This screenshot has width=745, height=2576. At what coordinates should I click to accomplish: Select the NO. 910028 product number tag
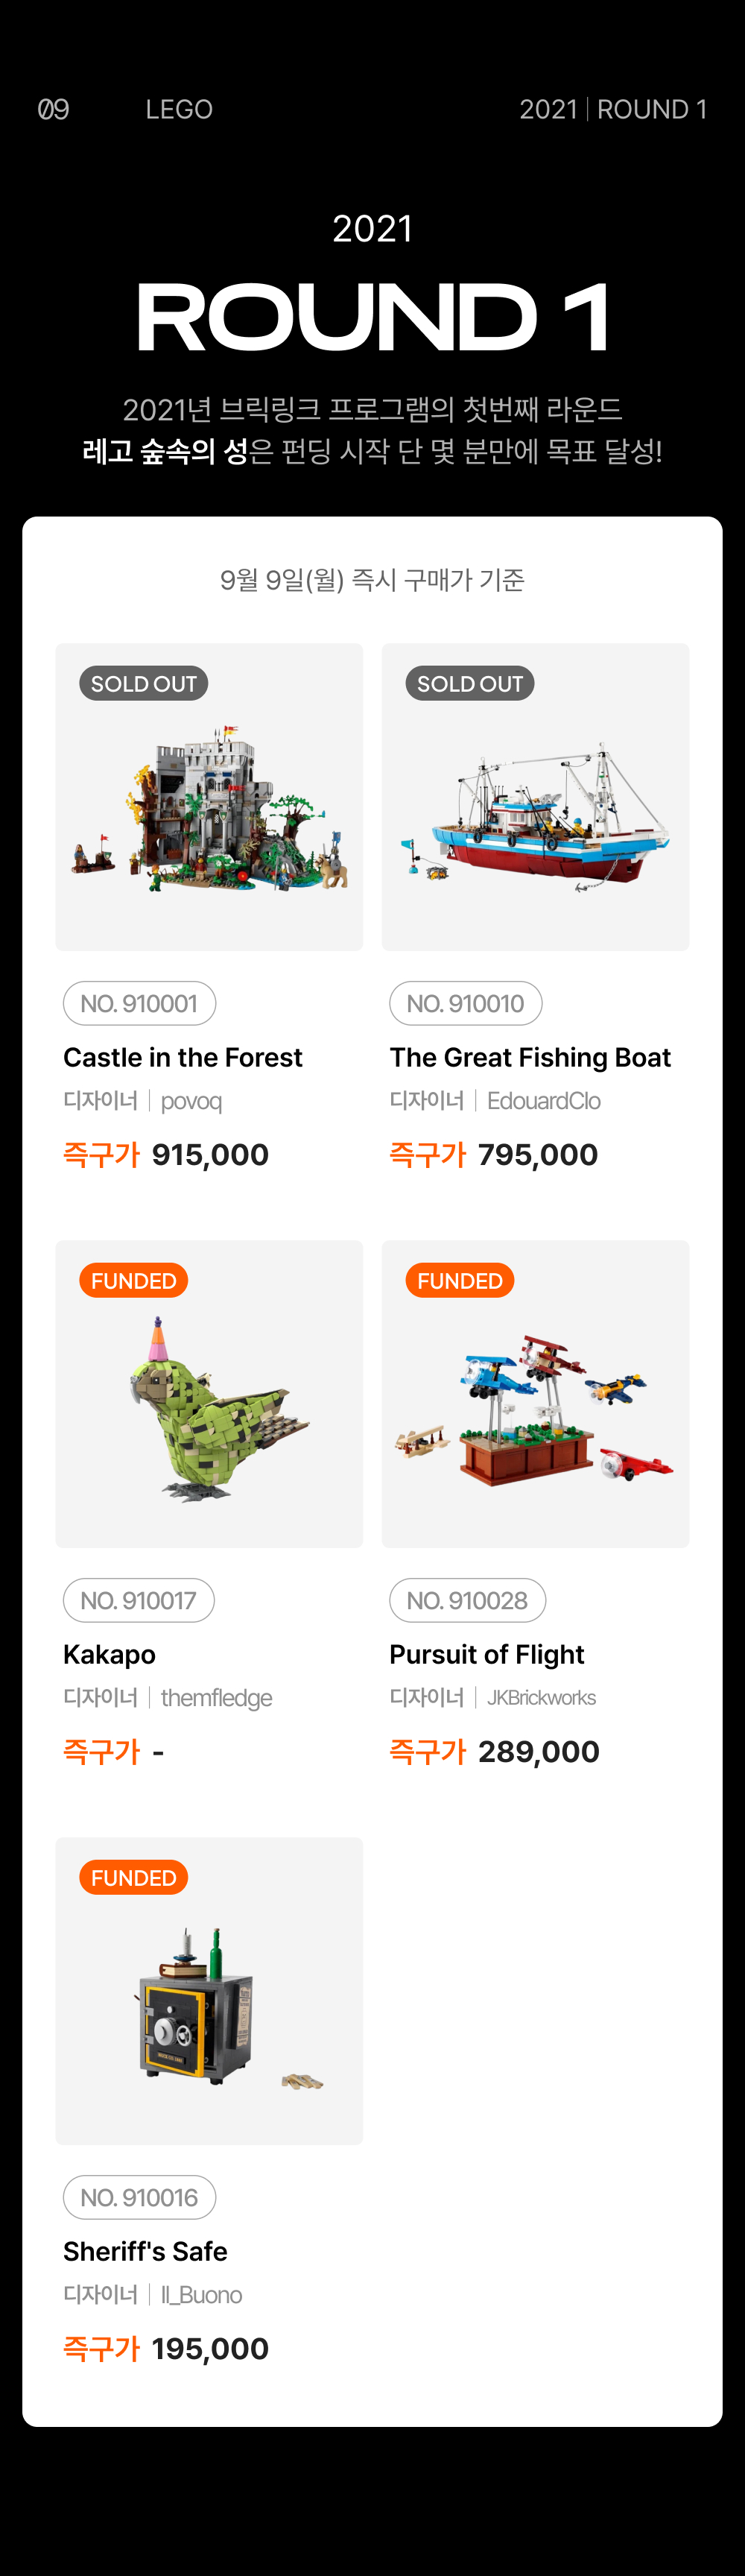pyautogui.click(x=467, y=1600)
